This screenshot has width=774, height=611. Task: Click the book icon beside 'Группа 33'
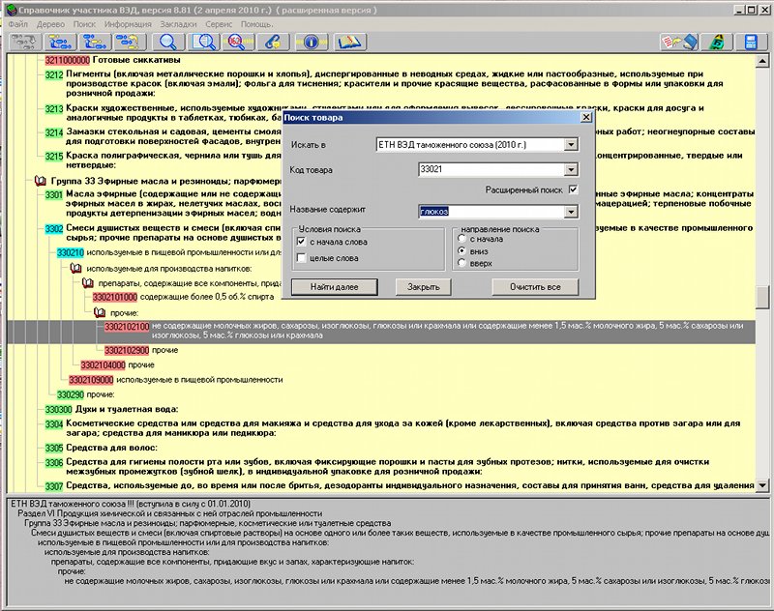coord(40,181)
